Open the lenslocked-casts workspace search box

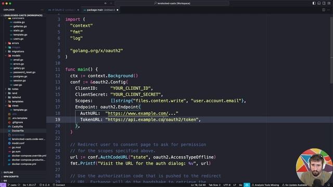click(172, 3)
